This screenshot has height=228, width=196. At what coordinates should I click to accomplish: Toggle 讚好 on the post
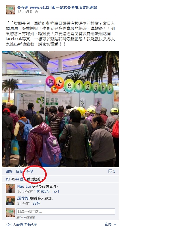(x=9, y=172)
